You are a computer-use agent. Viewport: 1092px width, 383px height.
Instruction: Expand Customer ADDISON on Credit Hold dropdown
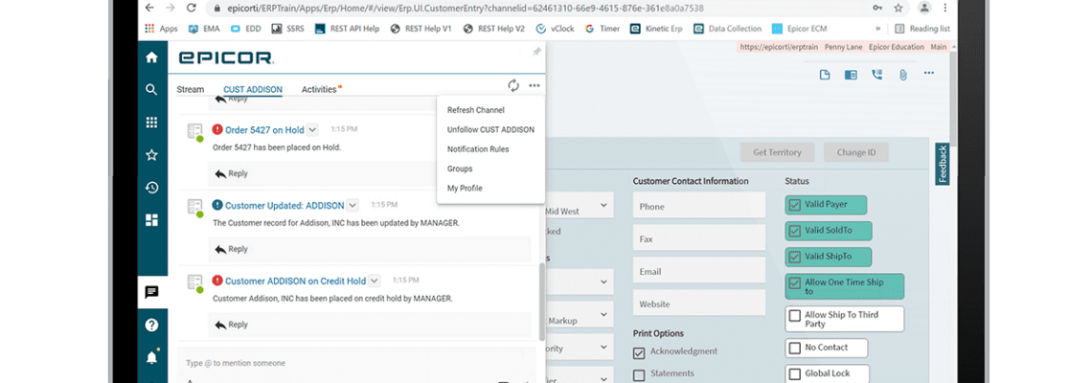coord(374,281)
